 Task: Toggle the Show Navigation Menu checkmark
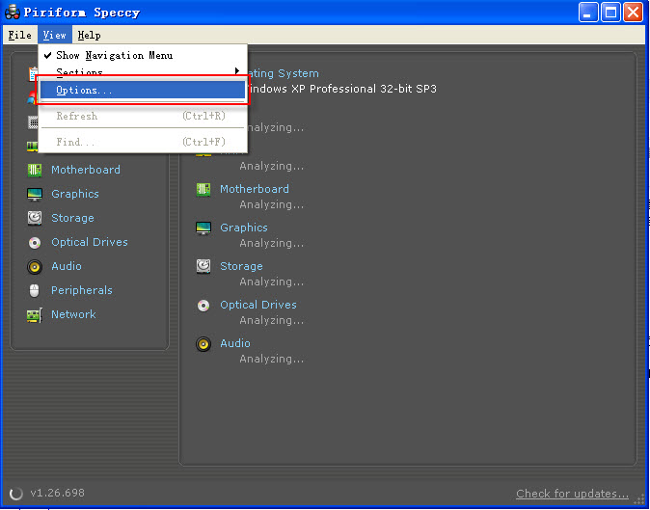pos(114,55)
